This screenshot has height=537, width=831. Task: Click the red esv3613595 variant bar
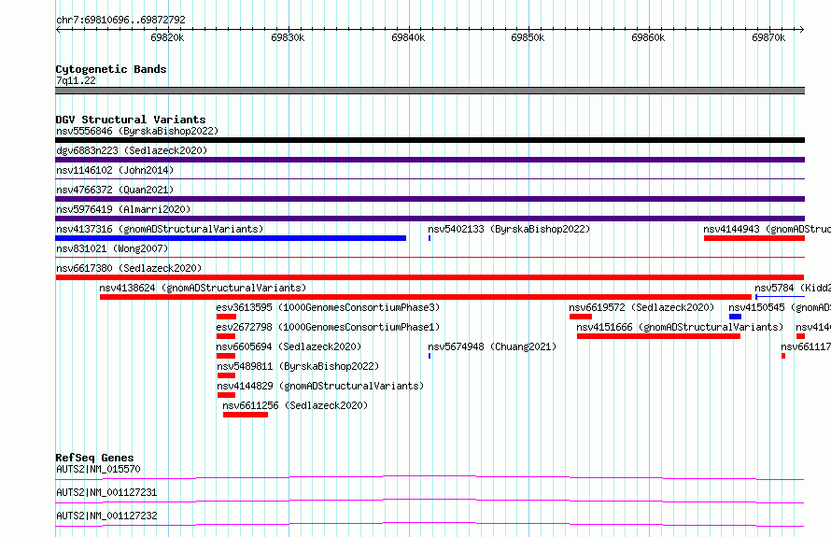(226, 317)
